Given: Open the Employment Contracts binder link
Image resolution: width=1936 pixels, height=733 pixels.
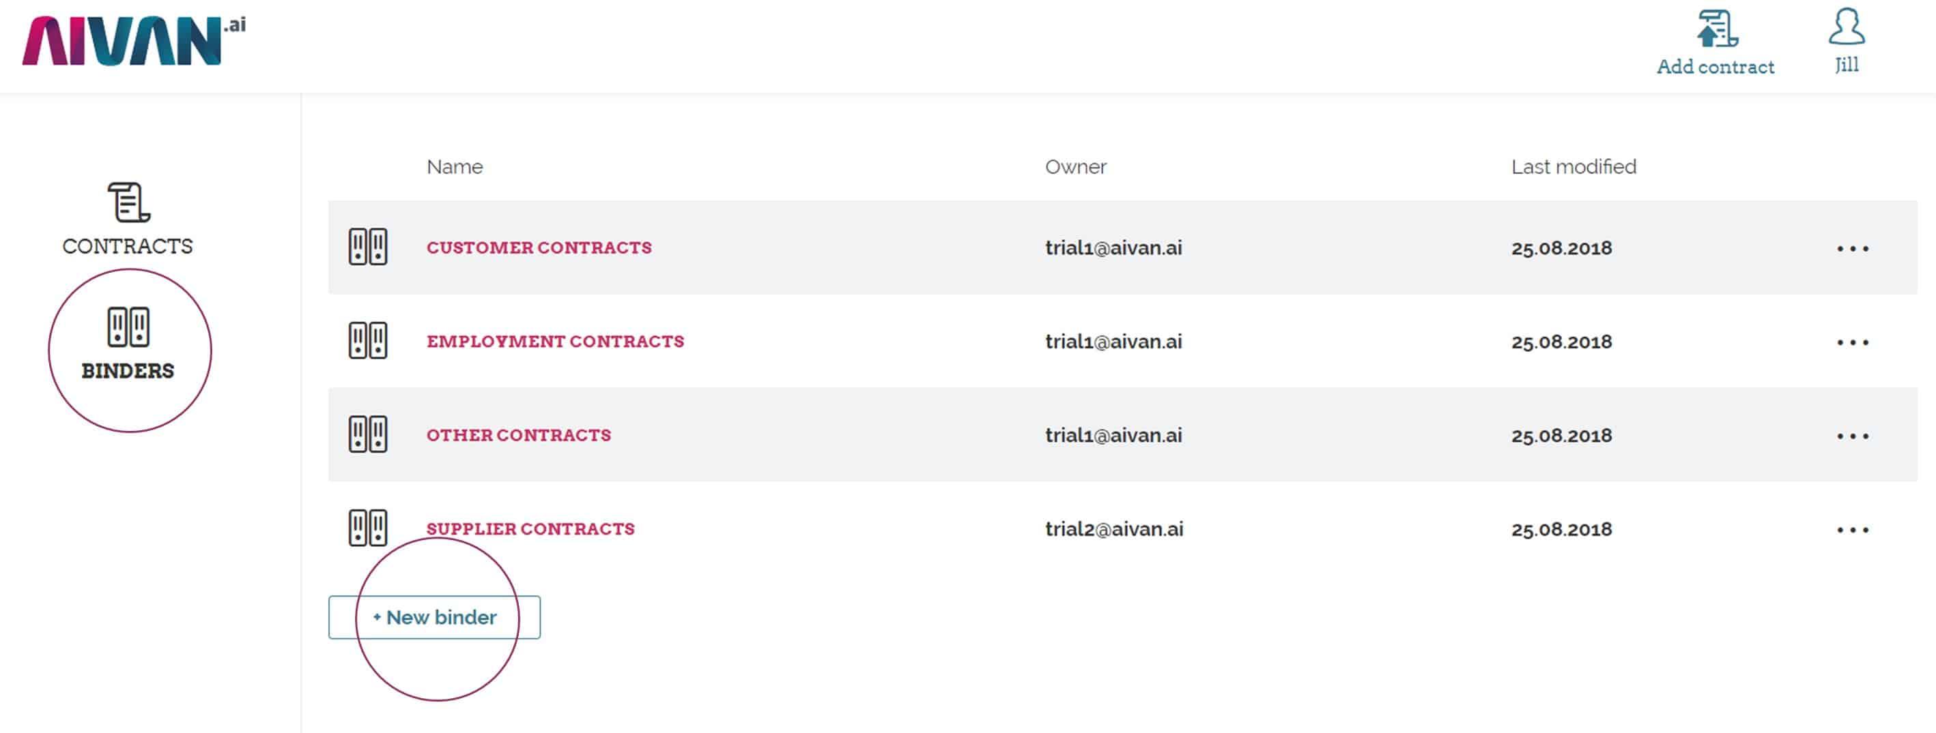Looking at the screenshot, I should 554,342.
